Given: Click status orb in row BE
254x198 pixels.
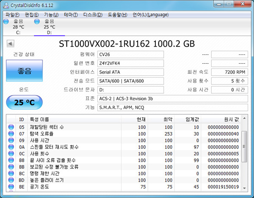Looking at the screenshot, I should tap(11, 187).
